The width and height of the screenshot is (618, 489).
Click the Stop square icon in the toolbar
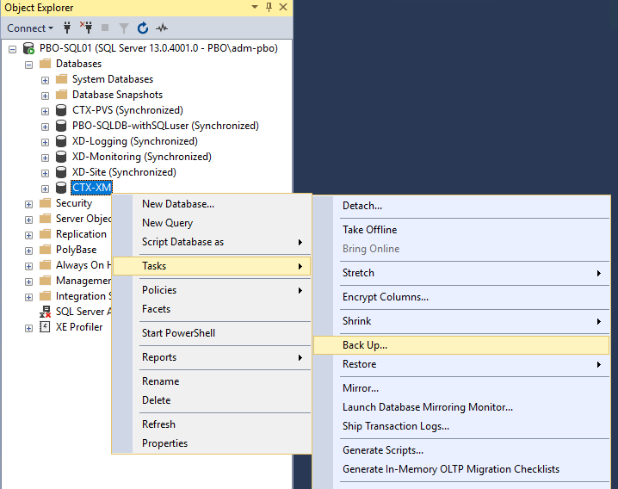(x=105, y=28)
